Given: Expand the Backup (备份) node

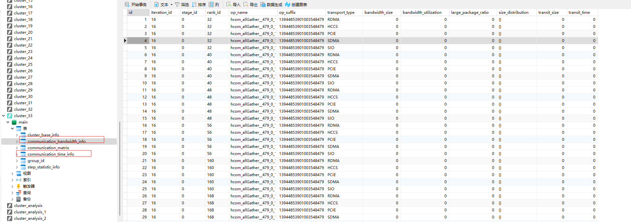Looking at the screenshot, I should point(13,199).
